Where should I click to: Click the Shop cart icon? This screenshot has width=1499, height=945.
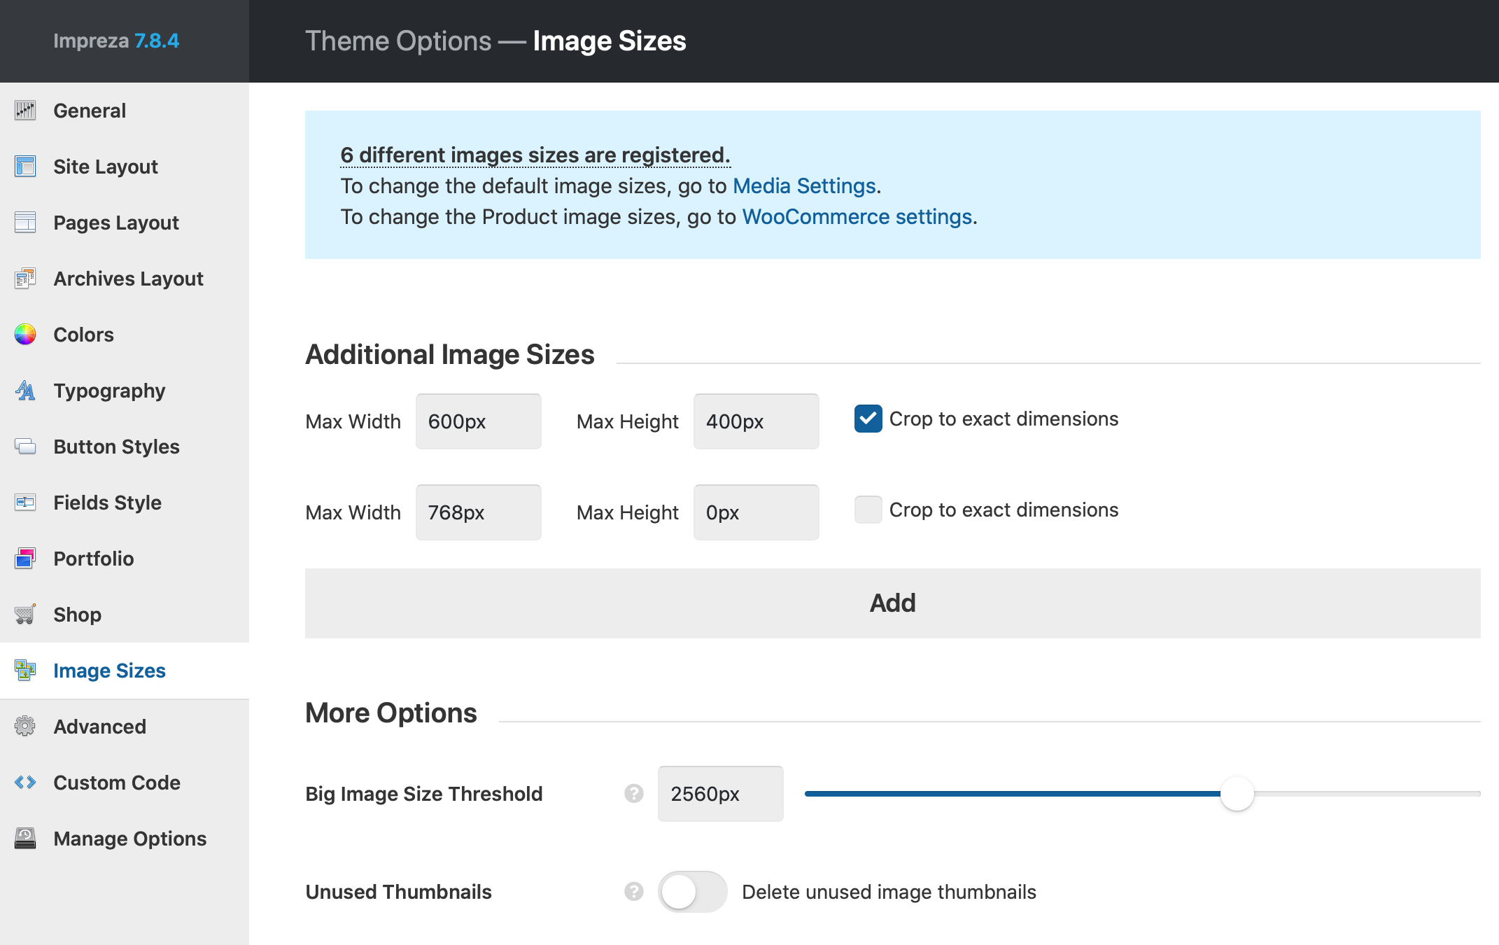click(25, 615)
